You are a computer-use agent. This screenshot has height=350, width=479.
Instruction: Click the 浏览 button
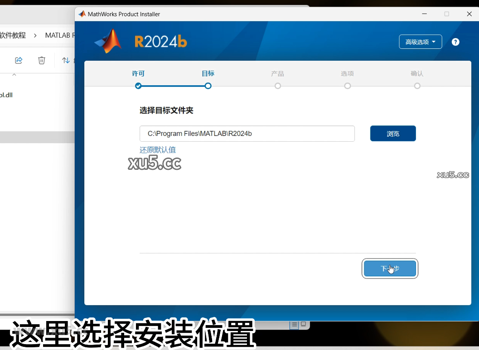click(x=392, y=133)
